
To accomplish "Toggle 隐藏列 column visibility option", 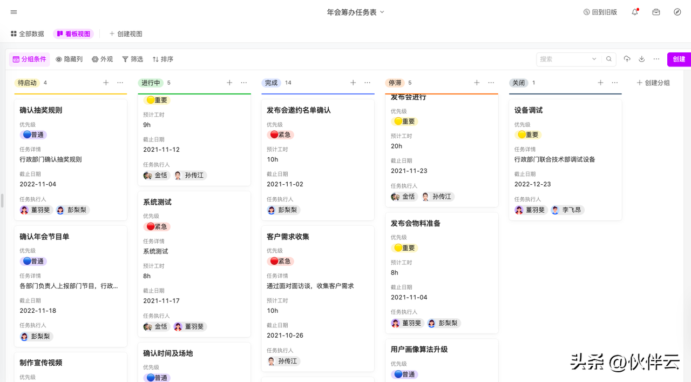I will click(69, 59).
